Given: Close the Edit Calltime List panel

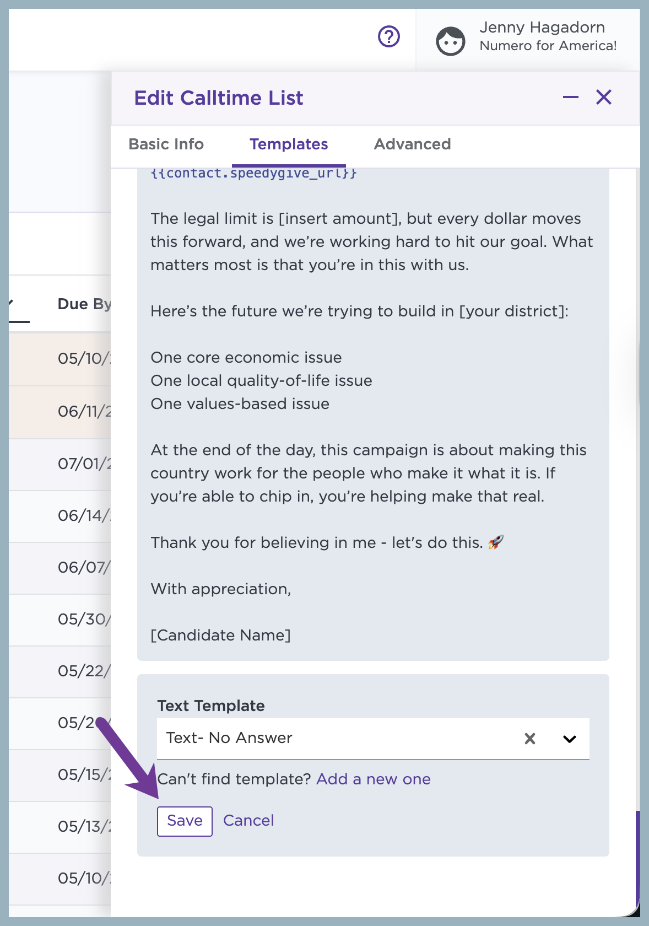Looking at the screenshot, I should pyautogui.click(x=604, y=98).
